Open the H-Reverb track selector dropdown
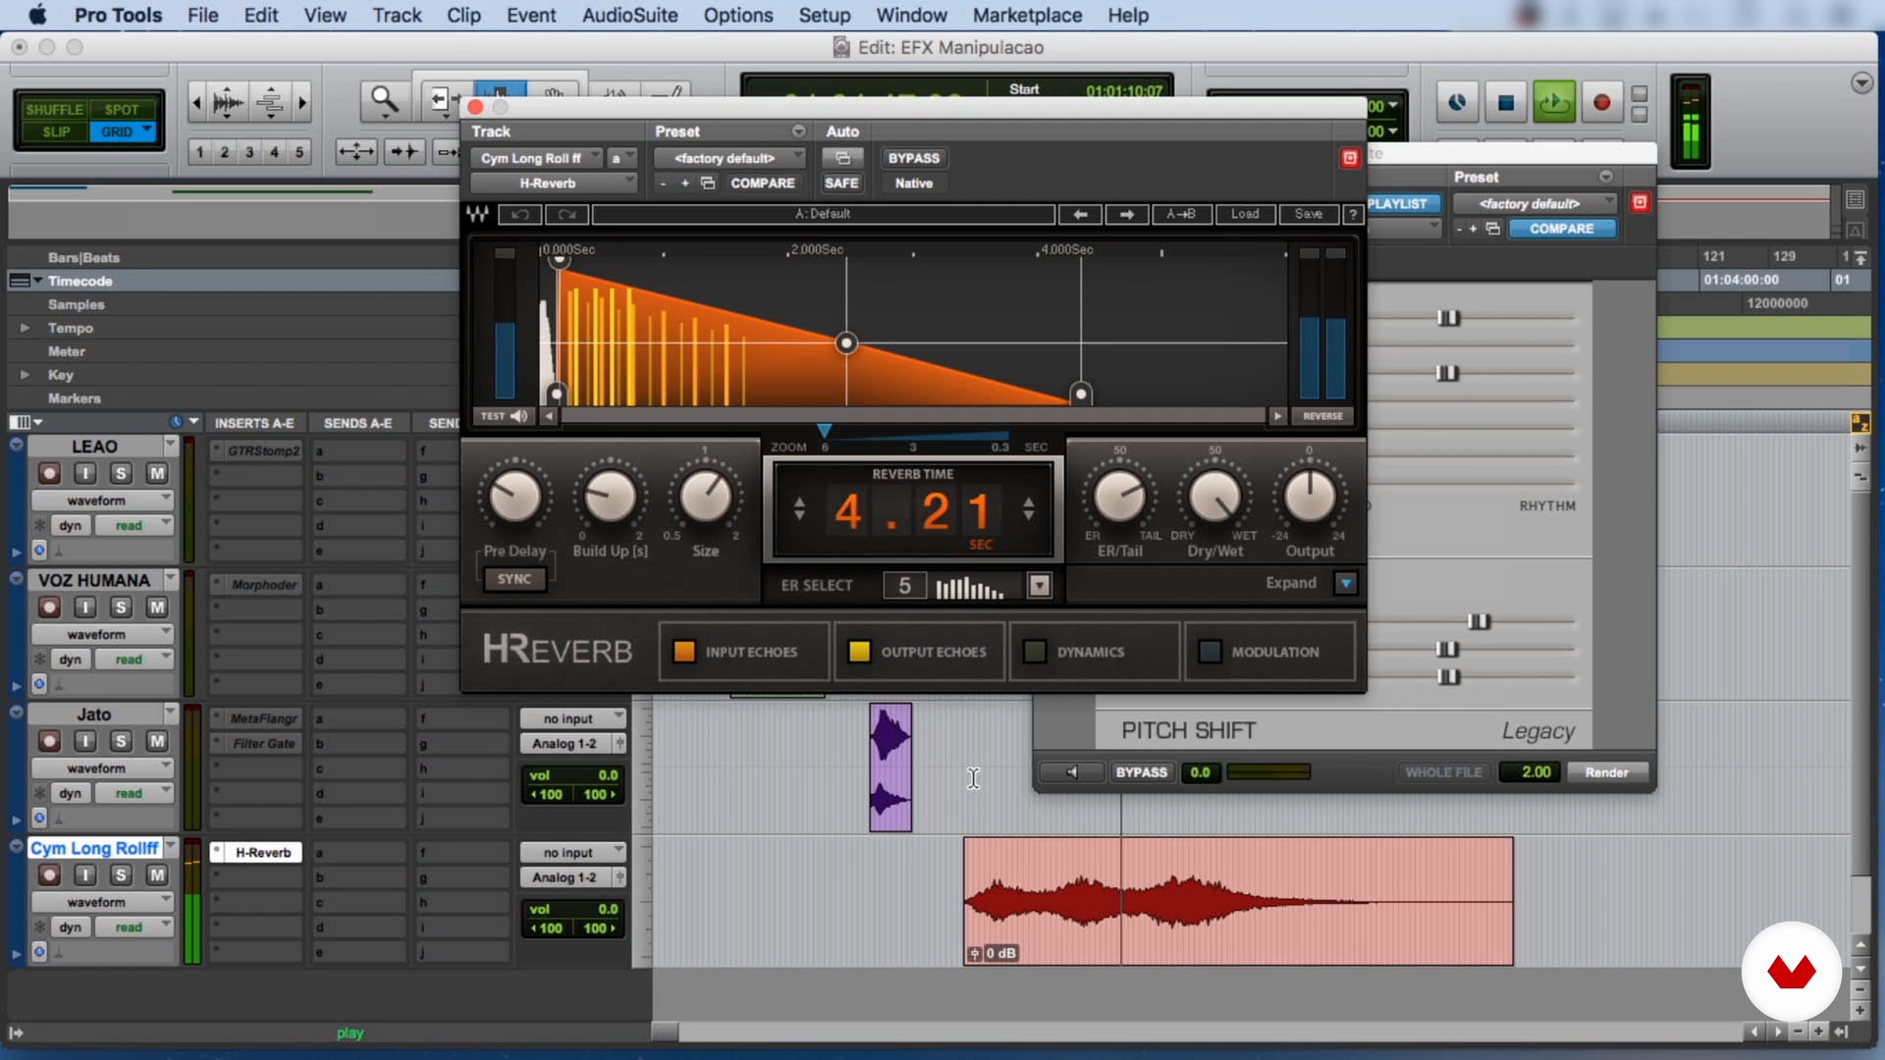 pyautogui.click(x=537, y=158)
